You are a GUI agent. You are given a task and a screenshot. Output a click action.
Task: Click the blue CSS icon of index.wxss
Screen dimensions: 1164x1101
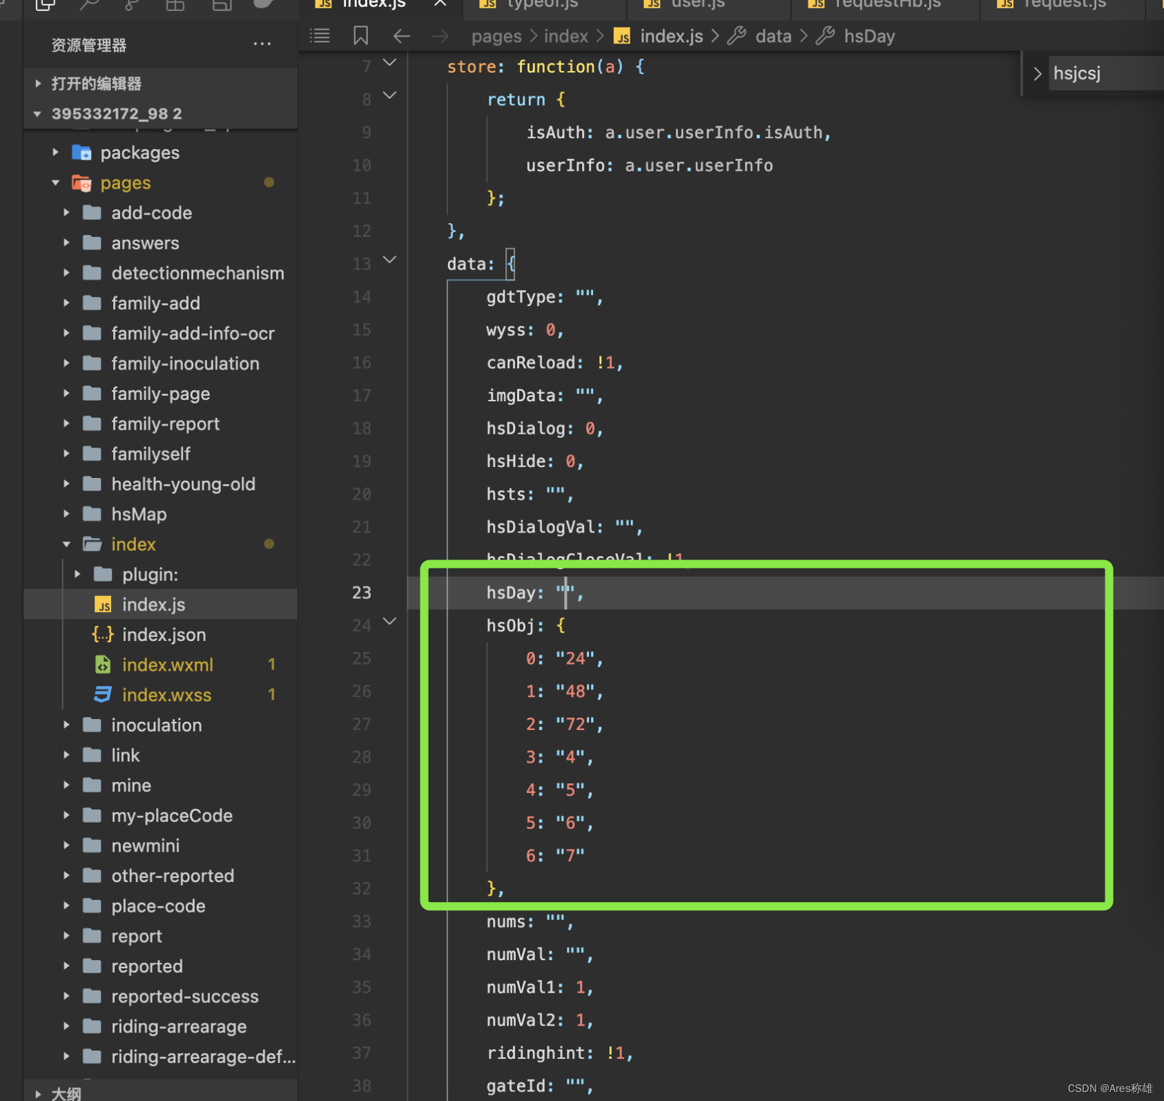point(103,695)
